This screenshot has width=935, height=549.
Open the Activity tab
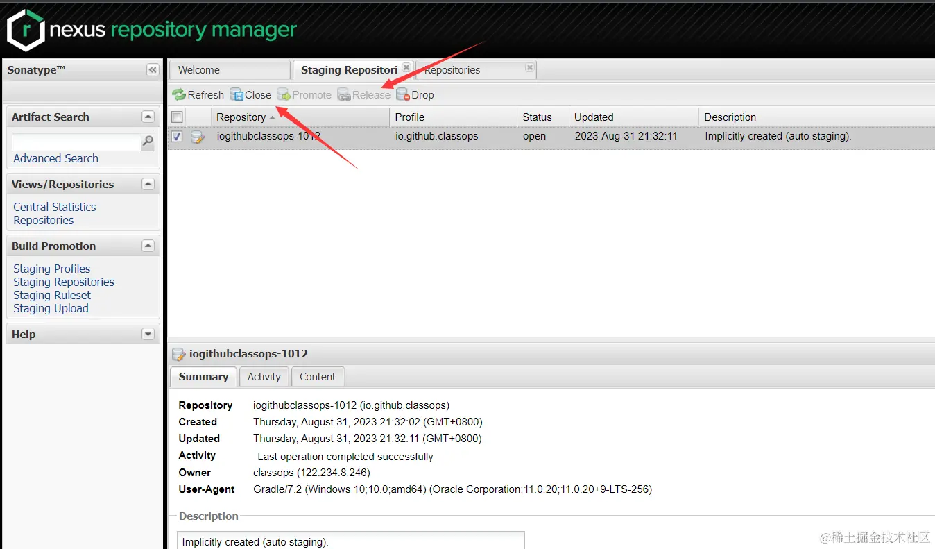[264, 377]
